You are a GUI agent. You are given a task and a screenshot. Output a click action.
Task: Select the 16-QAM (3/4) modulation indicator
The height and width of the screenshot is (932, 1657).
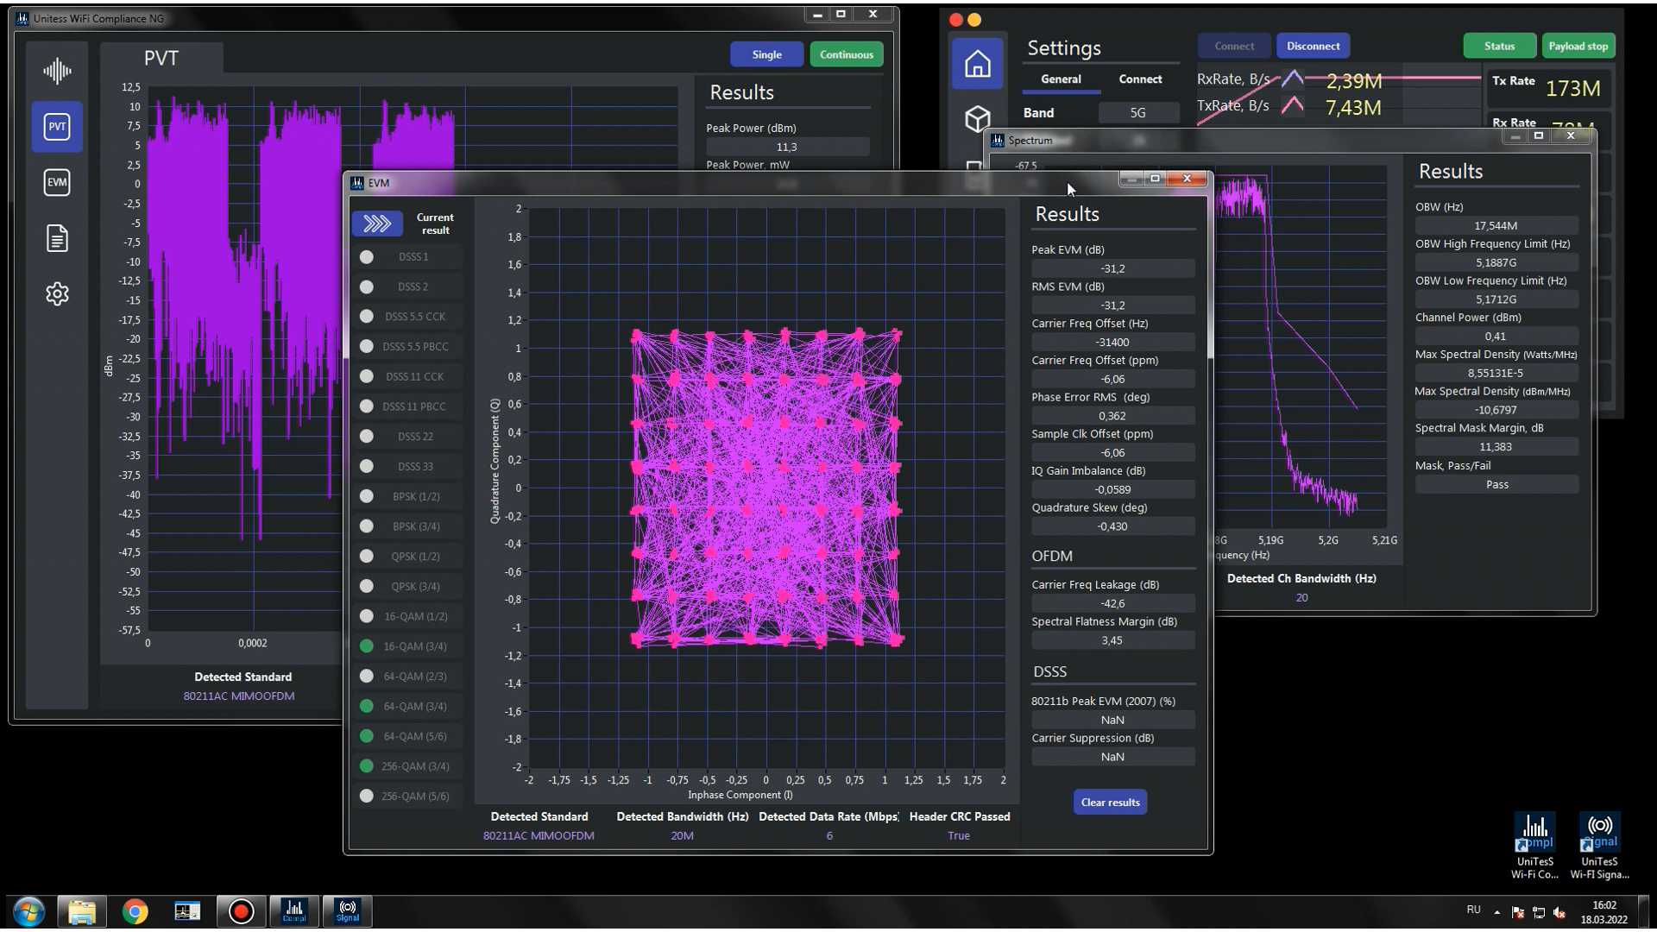367,646
